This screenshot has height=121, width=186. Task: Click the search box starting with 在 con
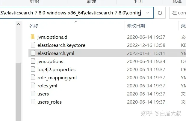click(178, 13)
